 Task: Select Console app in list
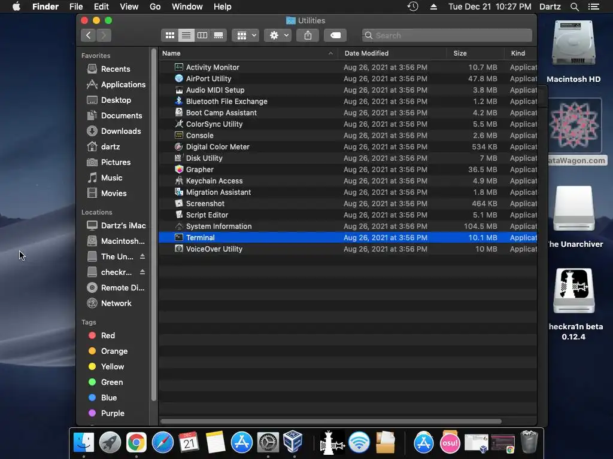pos(348,135)
